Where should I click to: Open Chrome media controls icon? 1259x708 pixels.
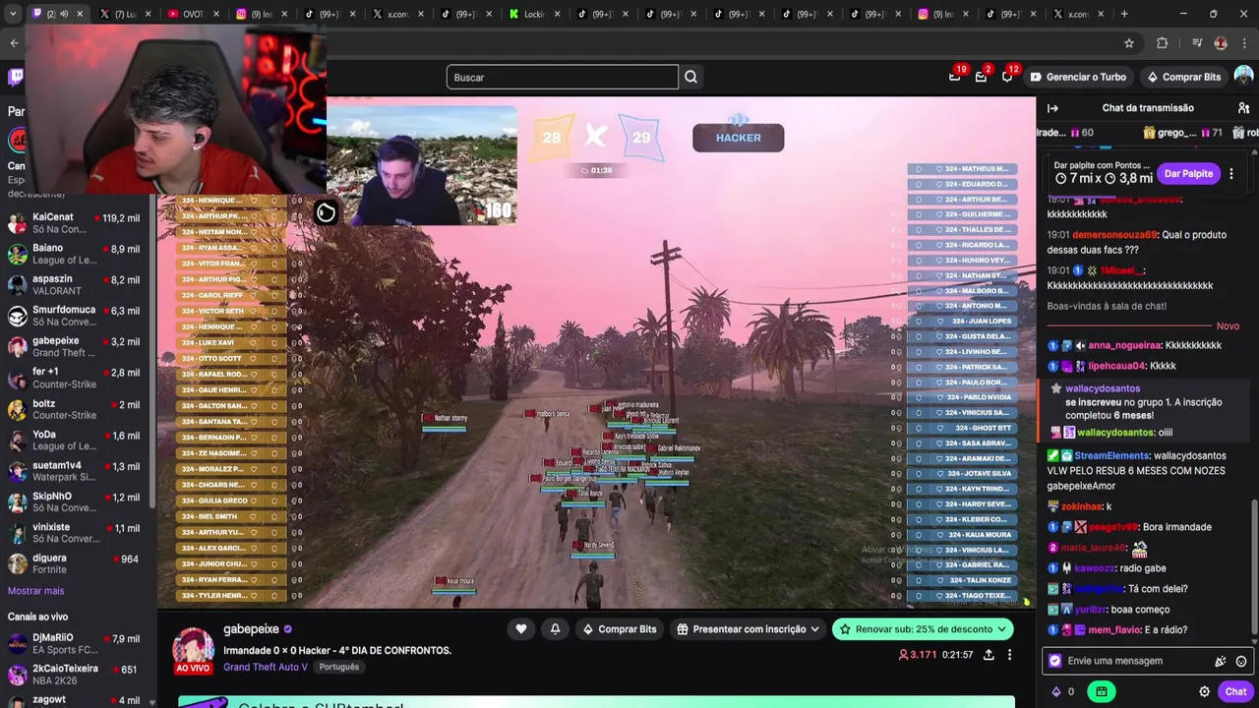coord(1197,43)
